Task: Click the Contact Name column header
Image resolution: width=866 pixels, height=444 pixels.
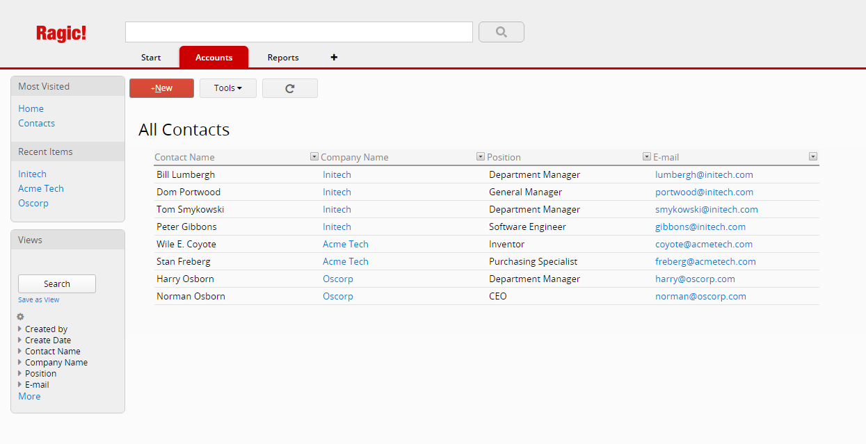Action: 184,158
